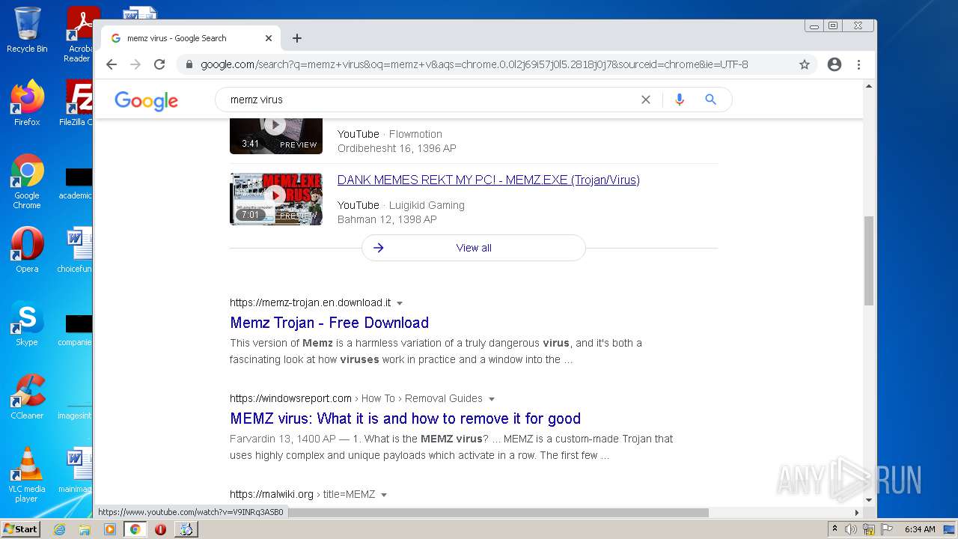Expand options arrow beside malwiki.org title=MEMZ
Screen dimensions: 958x539
point(384,495)
